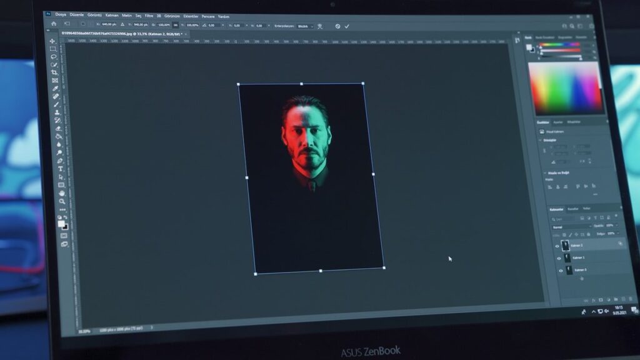Toggle warp mode icon in options bar
The image size is (640, 360).
320,26
